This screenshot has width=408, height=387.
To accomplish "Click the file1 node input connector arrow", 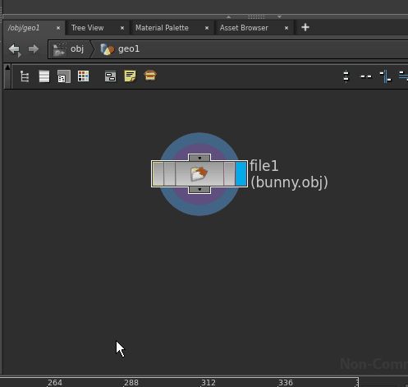I will click(x=199, y=158).
